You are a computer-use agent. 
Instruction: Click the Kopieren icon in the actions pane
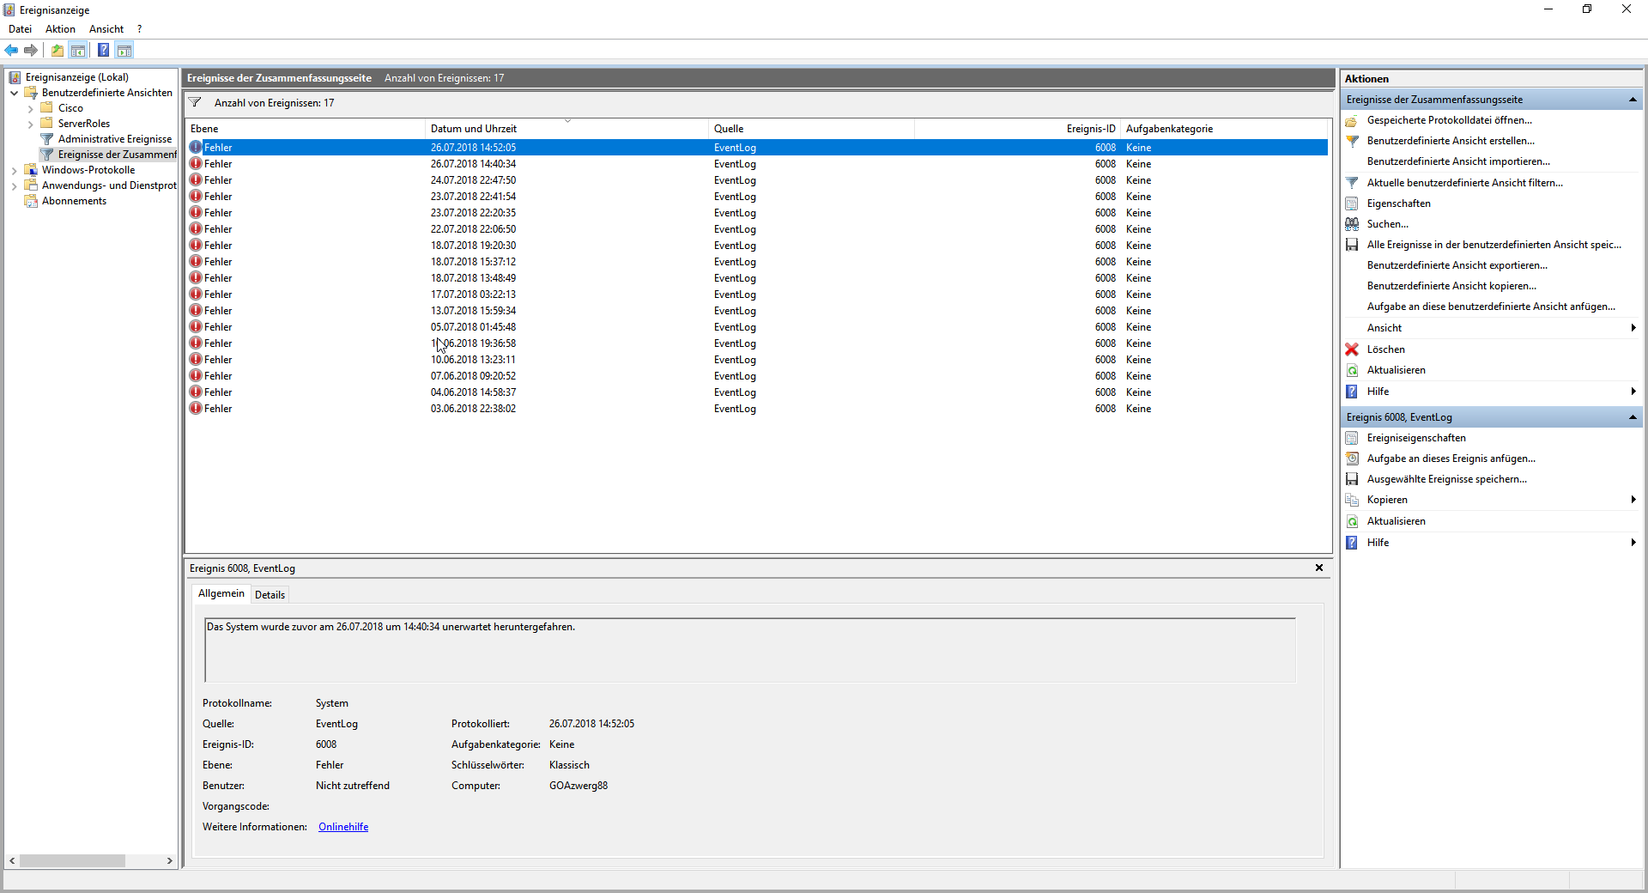[1352, 500]
